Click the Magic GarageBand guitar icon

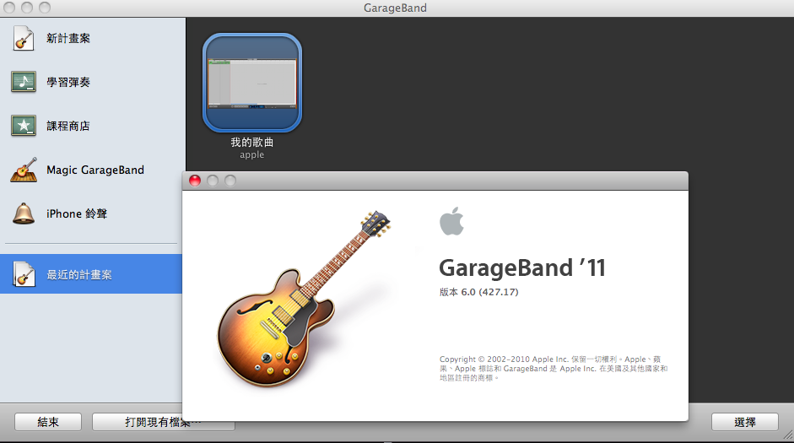click(24, 170)
